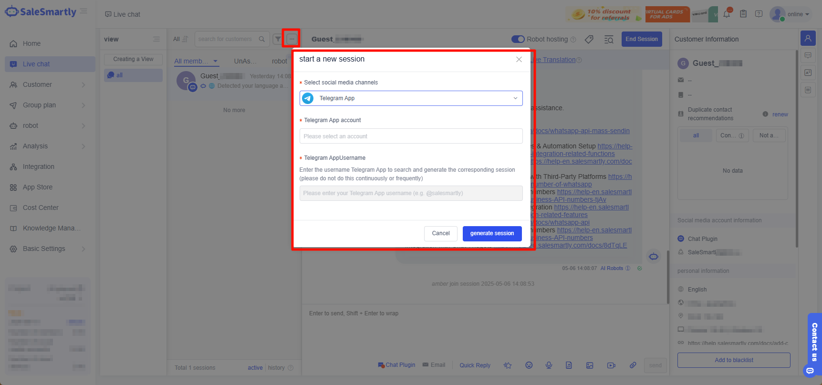Click the image upload icon
822x385 pixels.
click(590, 365)
